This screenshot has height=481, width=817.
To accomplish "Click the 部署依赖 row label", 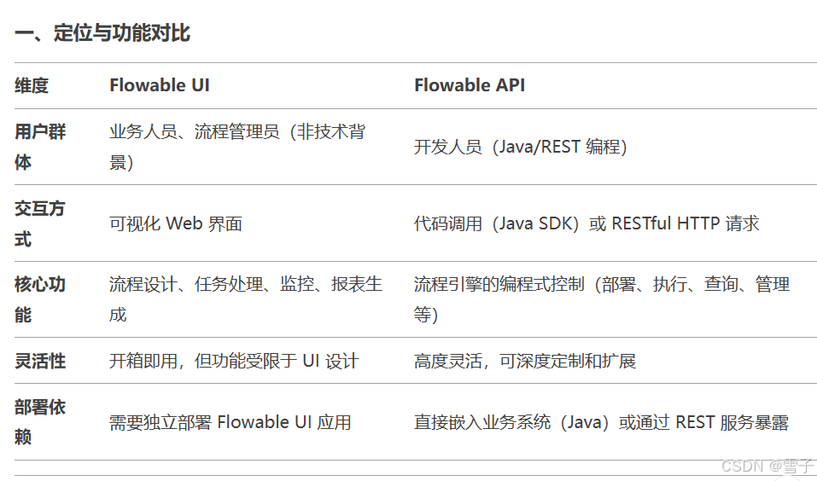I will click(x=40, y=421).
